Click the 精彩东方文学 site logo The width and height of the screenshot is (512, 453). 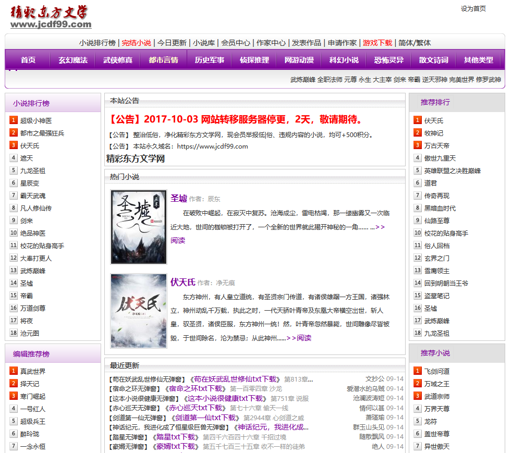click(x=51, y=17)
